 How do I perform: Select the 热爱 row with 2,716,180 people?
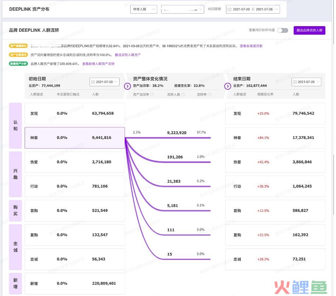coord(75,162)
